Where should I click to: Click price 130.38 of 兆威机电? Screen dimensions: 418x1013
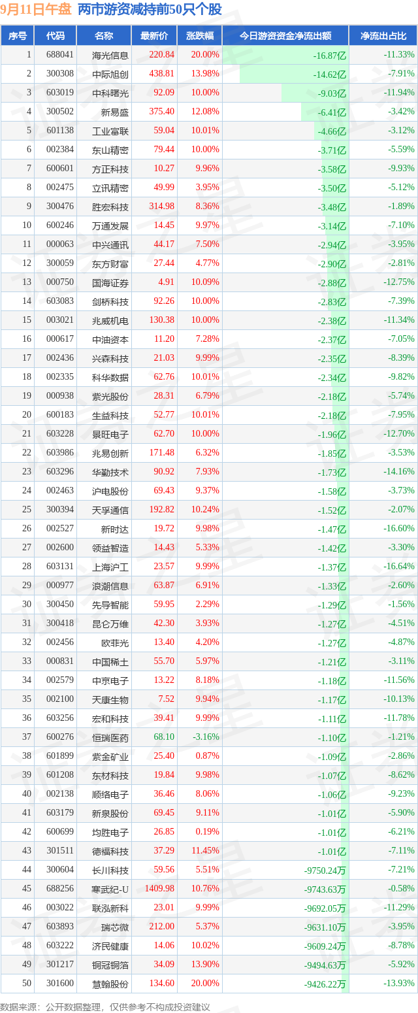coord(161,320)
